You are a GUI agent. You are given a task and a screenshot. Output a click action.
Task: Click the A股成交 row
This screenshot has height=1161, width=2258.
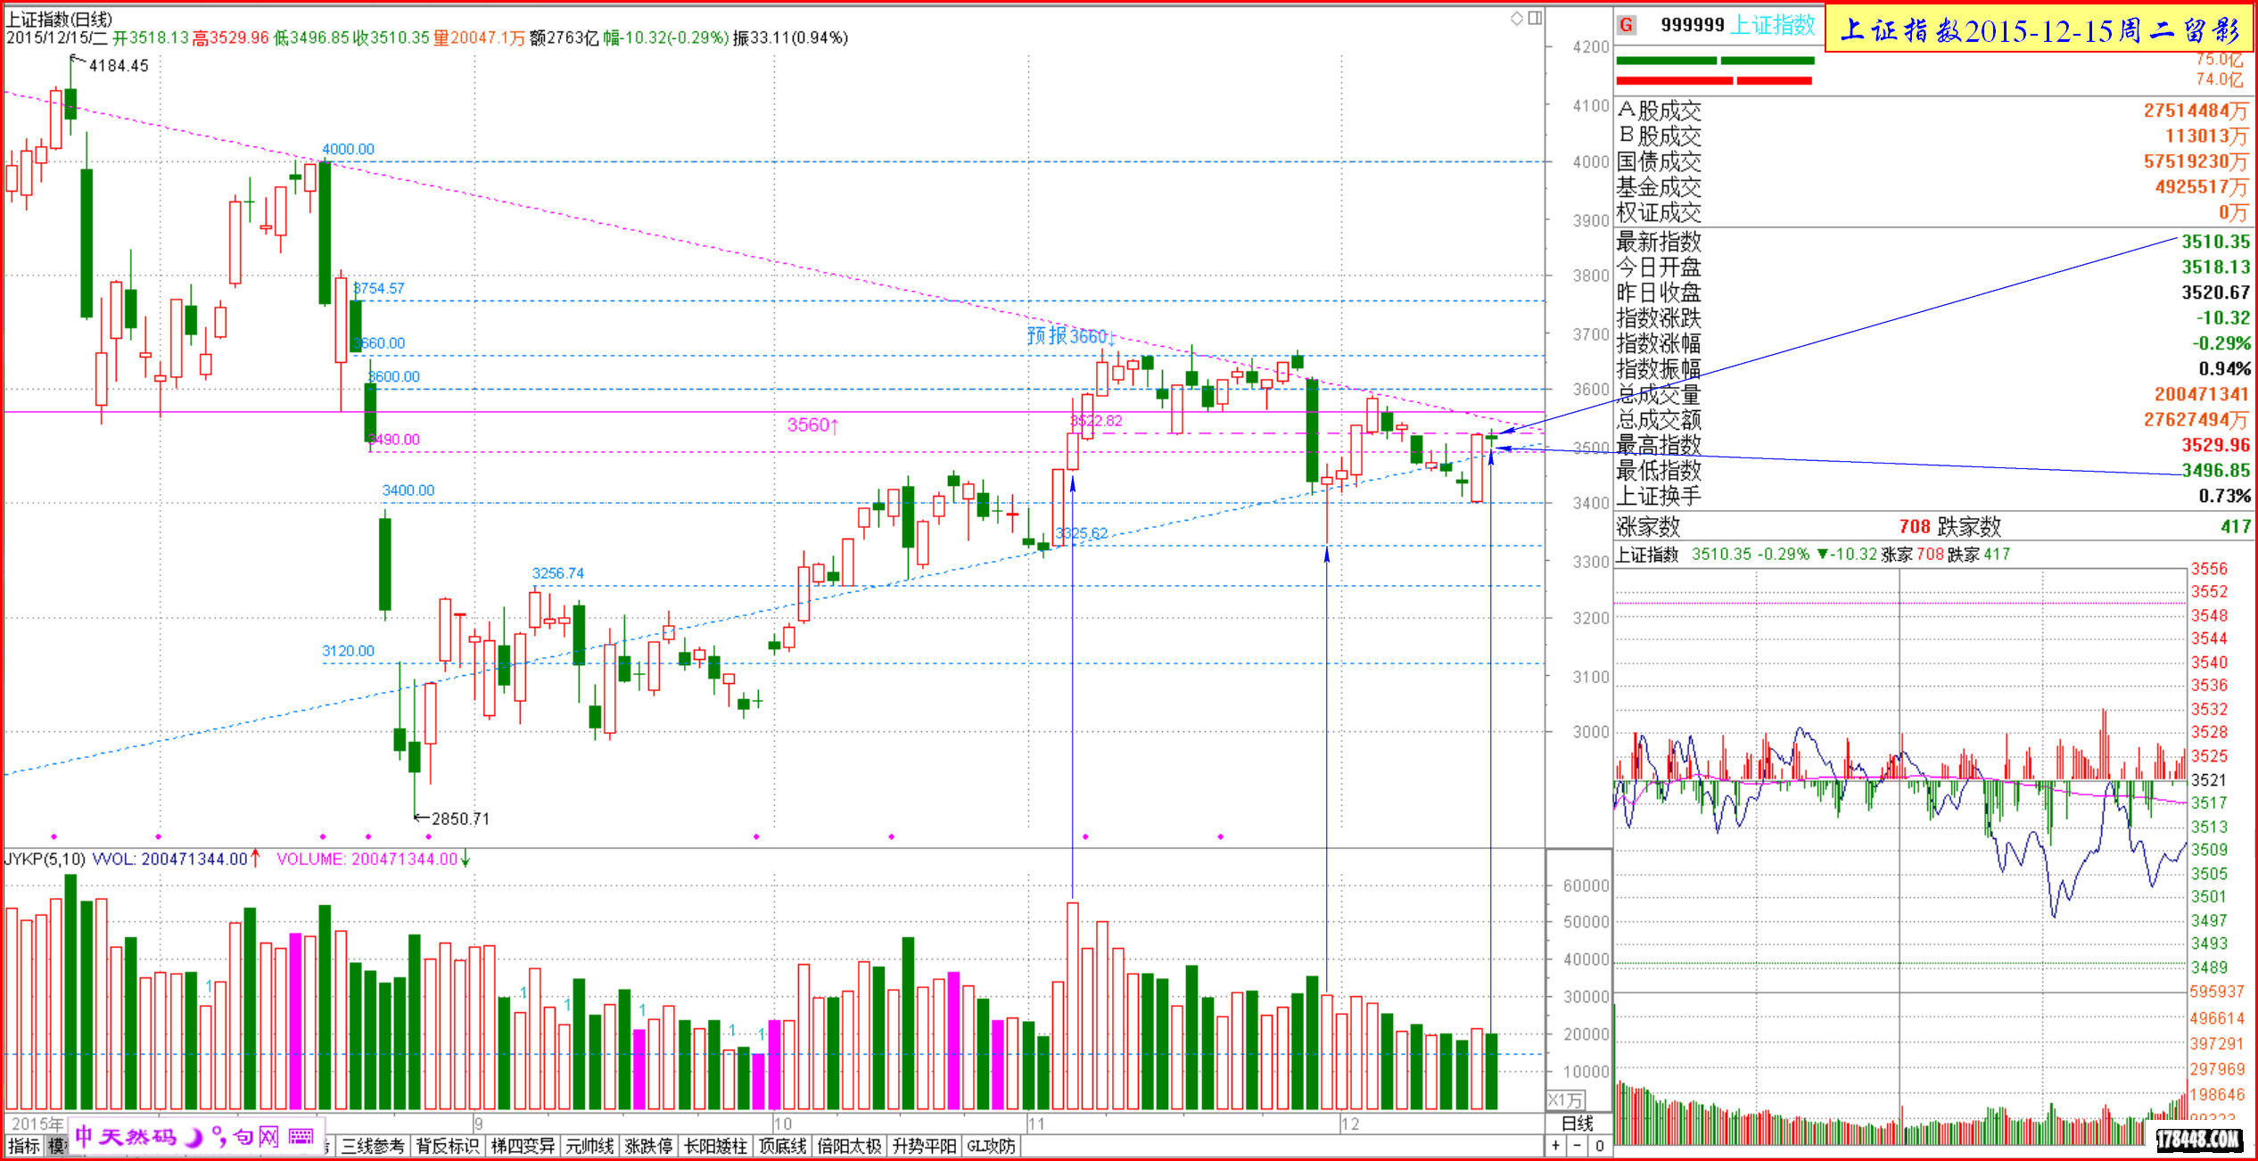tap(1932, 111)
